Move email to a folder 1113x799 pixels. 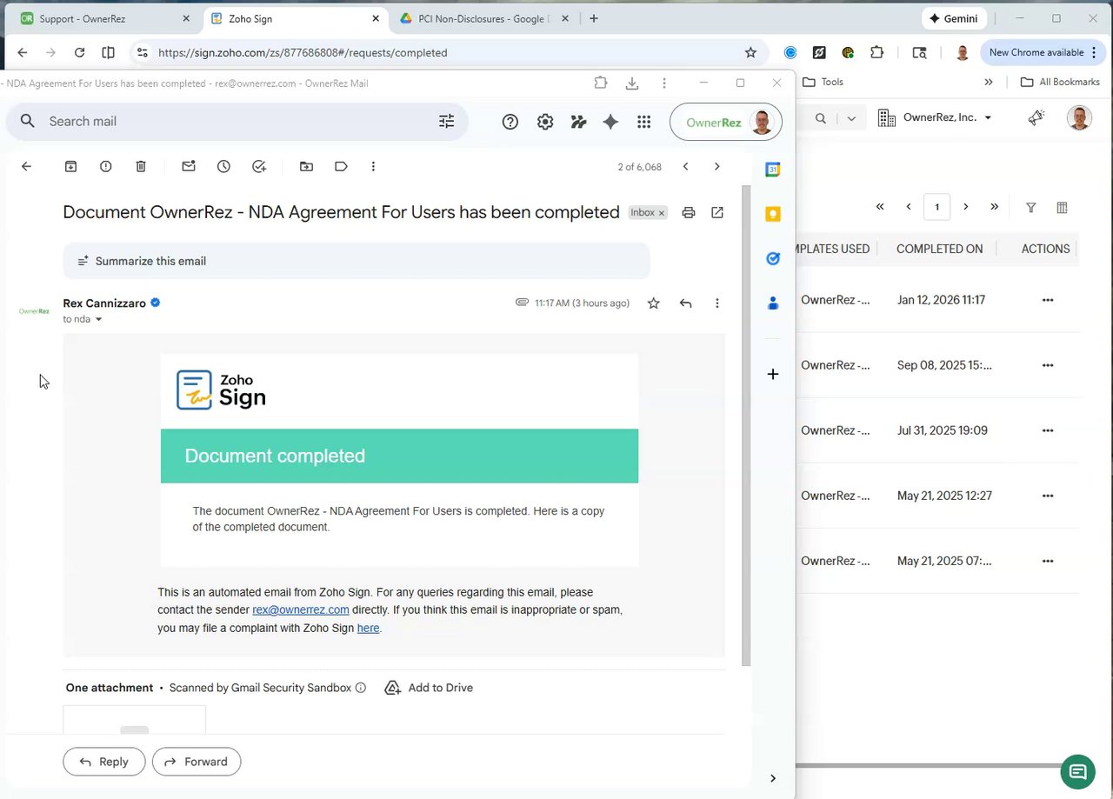tap(306, 166)
